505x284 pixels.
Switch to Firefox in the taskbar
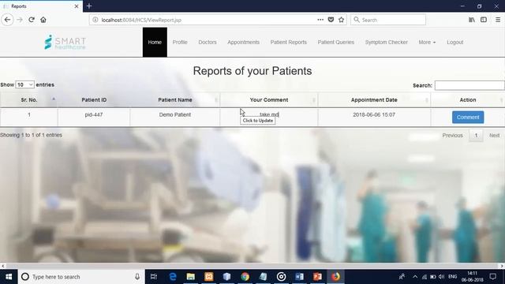click(x=335, y=277)
